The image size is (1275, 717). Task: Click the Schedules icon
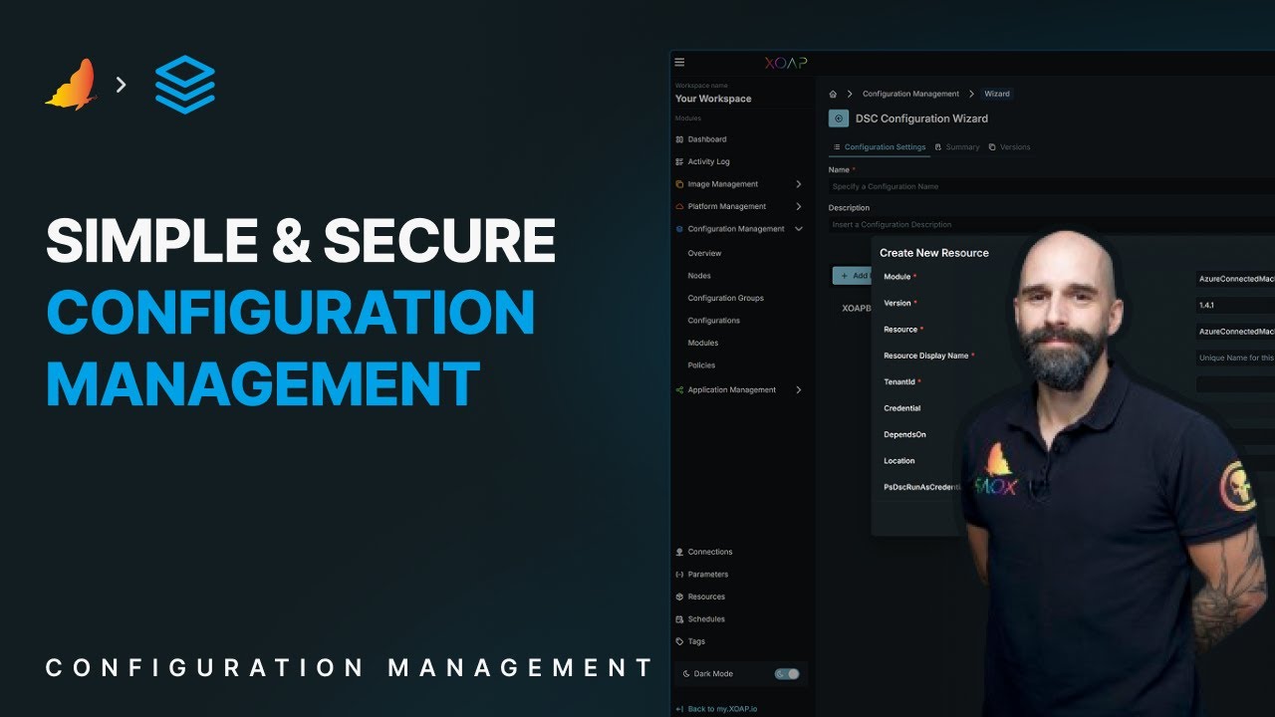coord(679,619)
